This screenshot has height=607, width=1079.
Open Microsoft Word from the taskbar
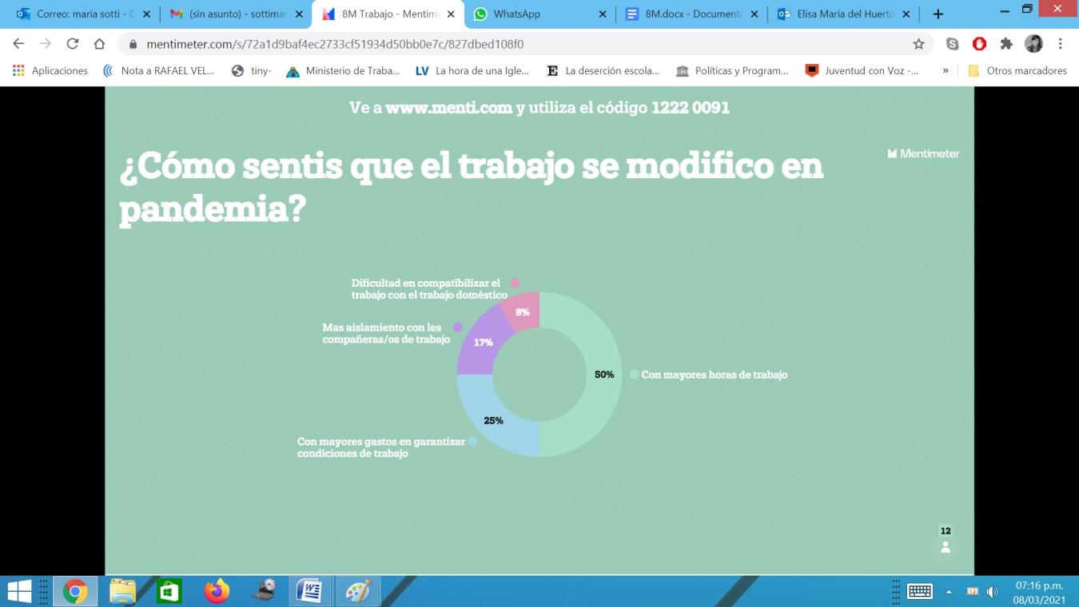(x=309, y=591)
